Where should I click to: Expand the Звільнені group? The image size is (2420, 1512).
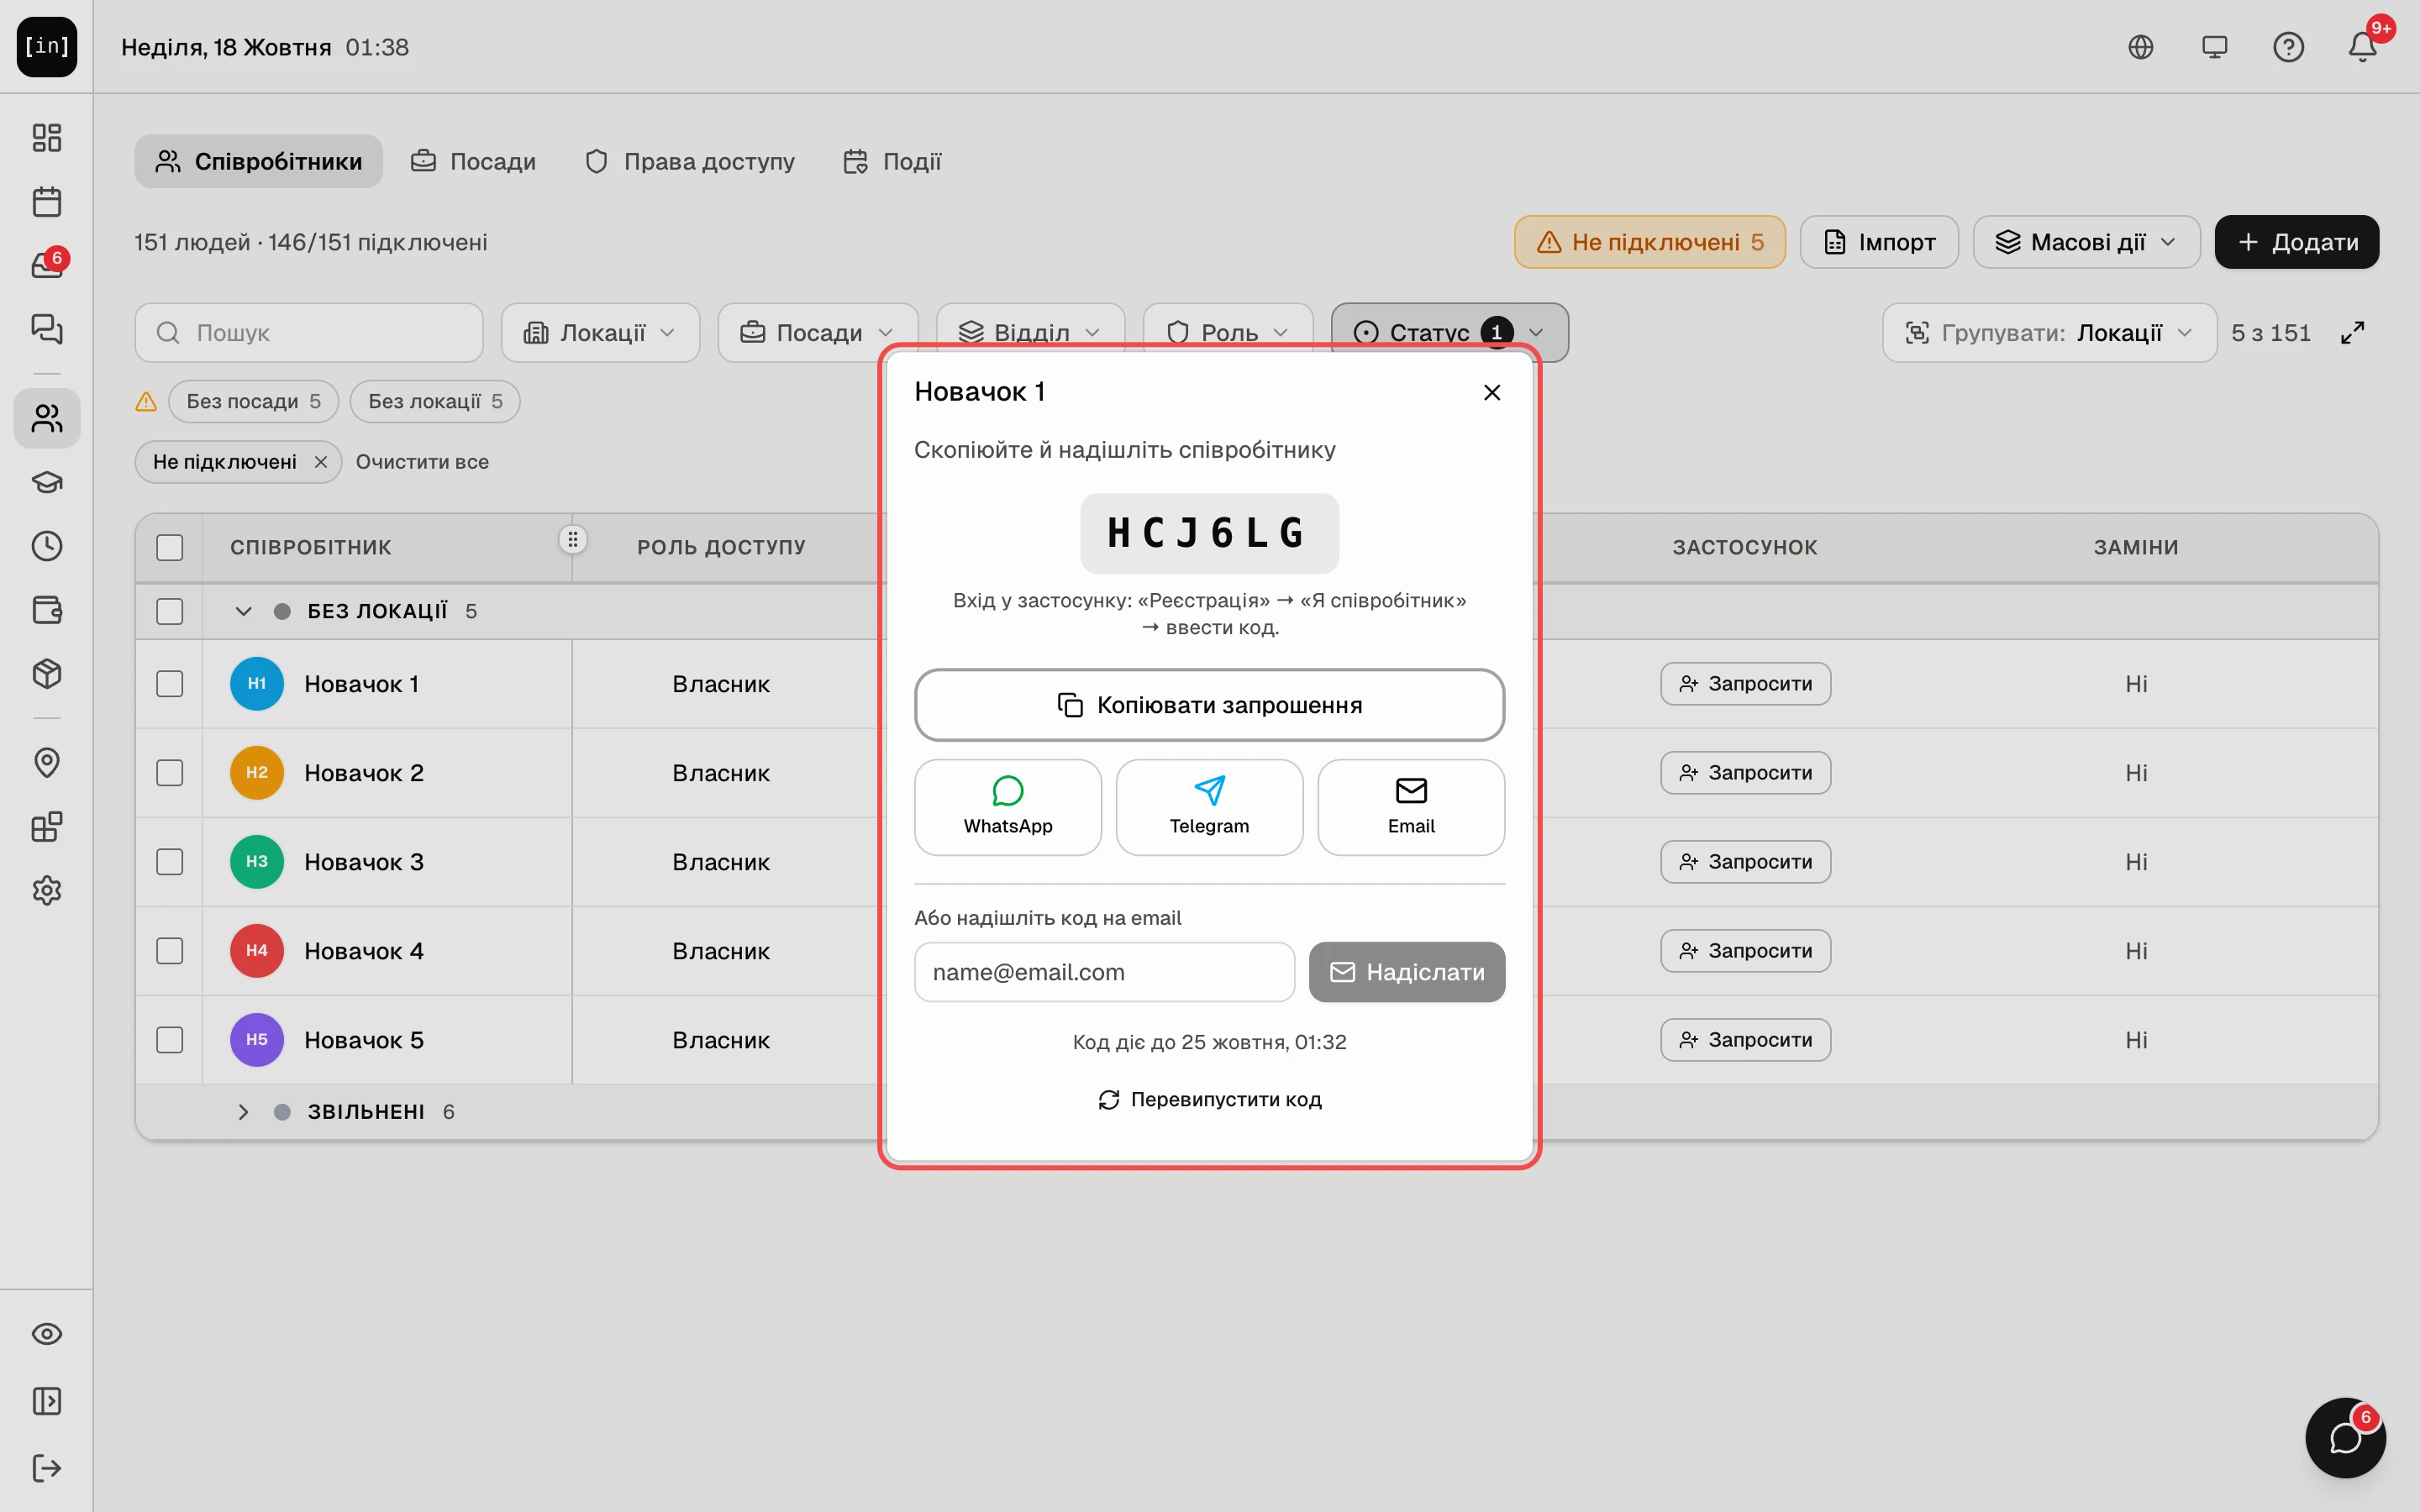coord(243,1112)
